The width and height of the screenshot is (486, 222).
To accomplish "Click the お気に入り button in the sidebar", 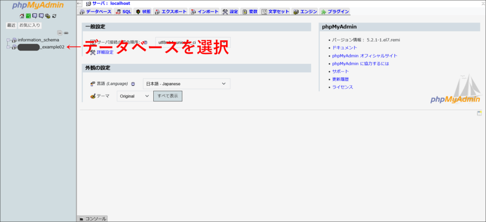I will [30, 26].
